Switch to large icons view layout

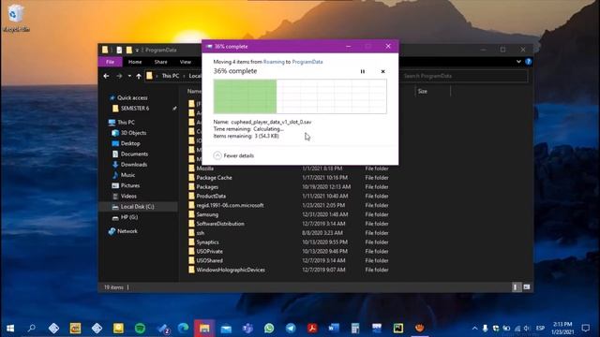527,287
